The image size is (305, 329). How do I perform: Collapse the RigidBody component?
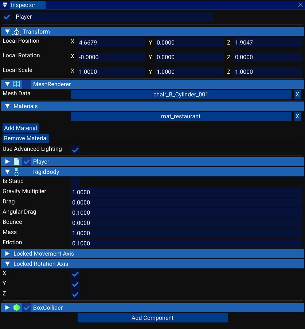(x=7, y=172)
